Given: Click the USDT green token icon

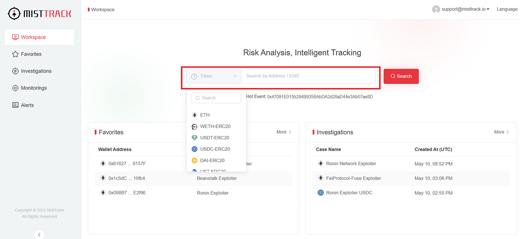Looking at the screenshot, I should tap(194, 138).
